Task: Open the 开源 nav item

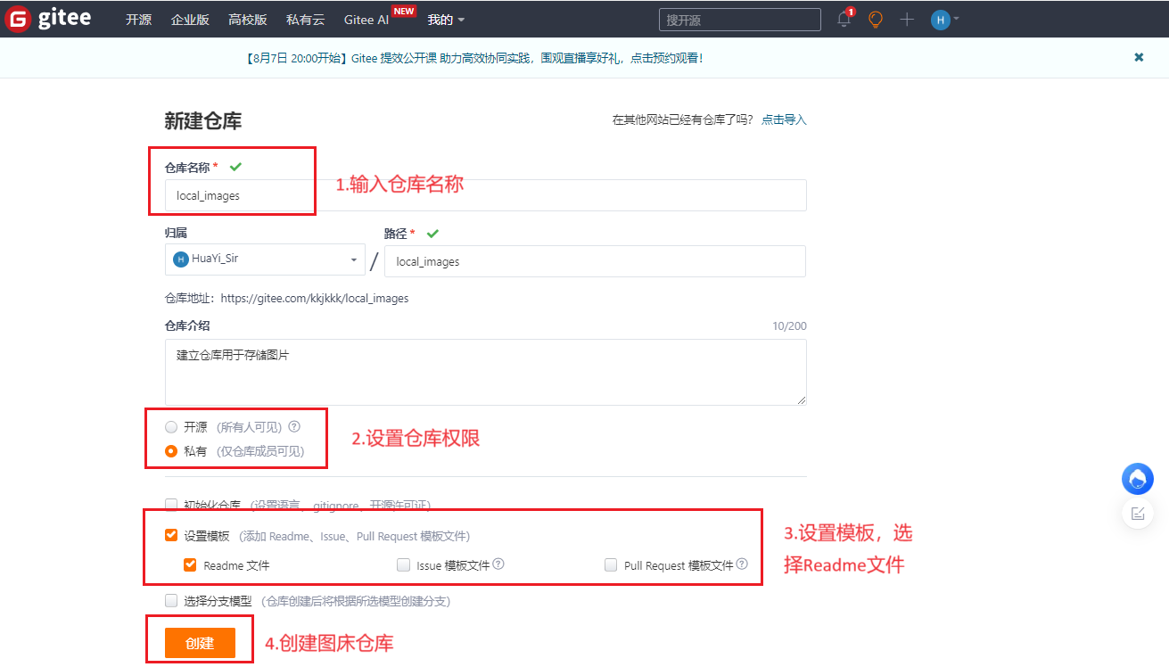Action: click(x=139, y=20)
